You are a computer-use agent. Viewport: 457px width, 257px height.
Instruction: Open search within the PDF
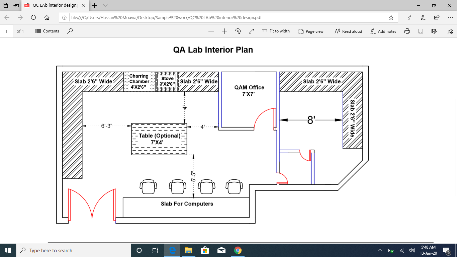[69, 31]
